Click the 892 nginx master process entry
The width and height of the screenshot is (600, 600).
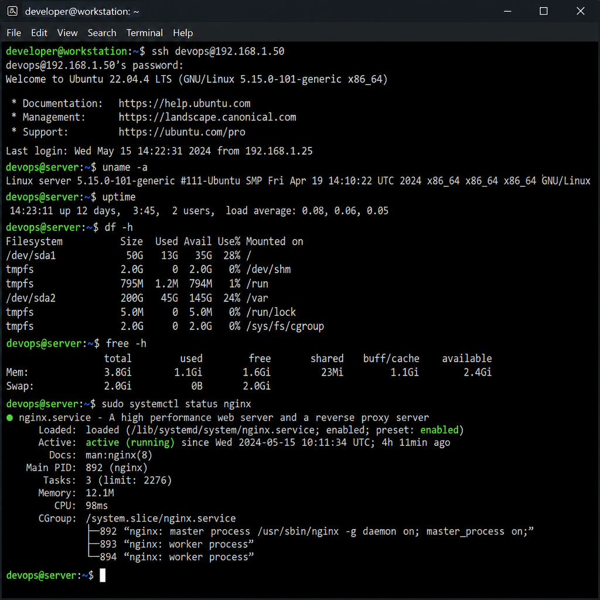click(x=311, y=531)
